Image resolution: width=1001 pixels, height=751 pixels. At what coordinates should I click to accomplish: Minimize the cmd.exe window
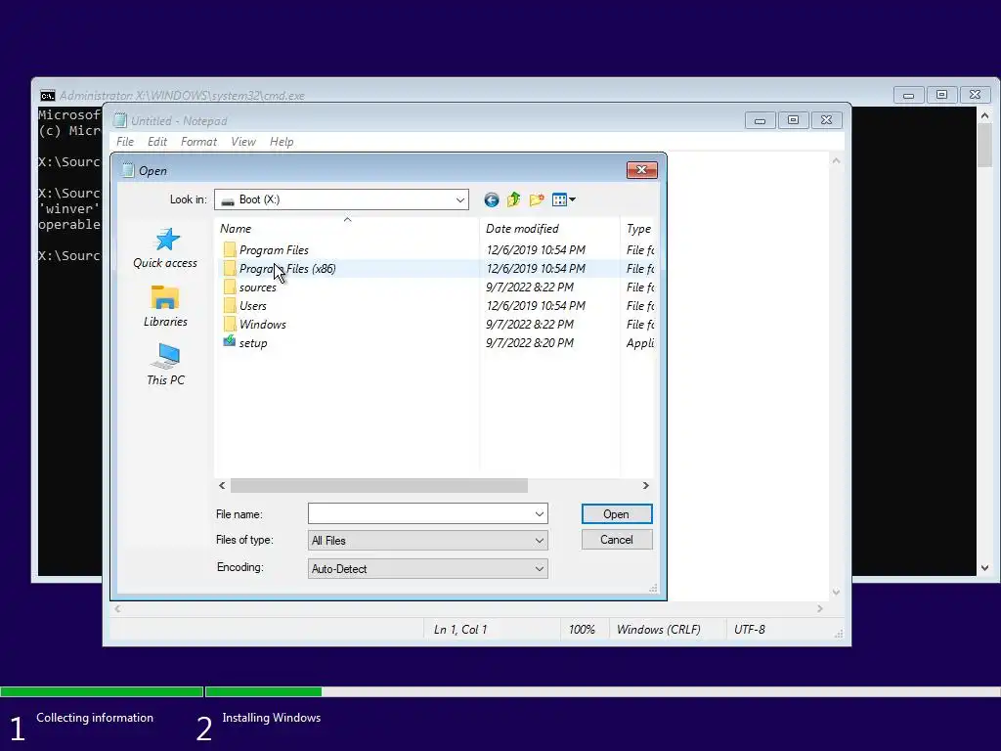pos(908,95)
